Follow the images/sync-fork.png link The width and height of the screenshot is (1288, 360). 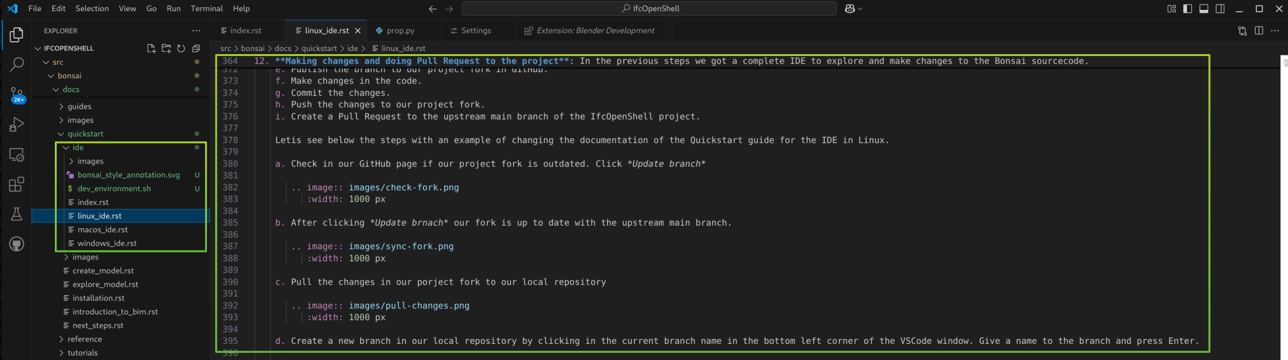(401, 247)
